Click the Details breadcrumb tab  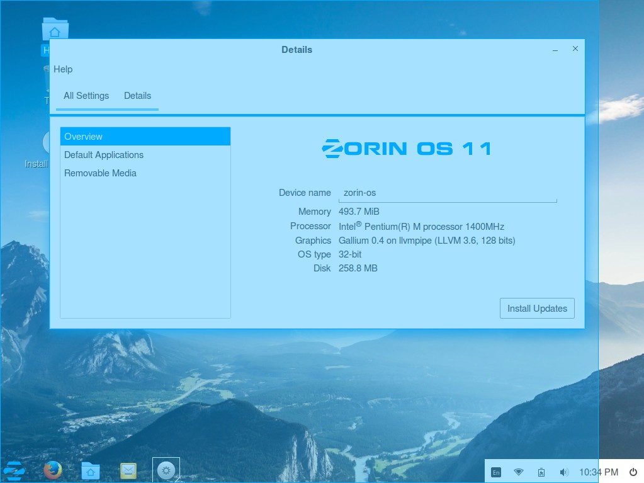coord(138,96)
